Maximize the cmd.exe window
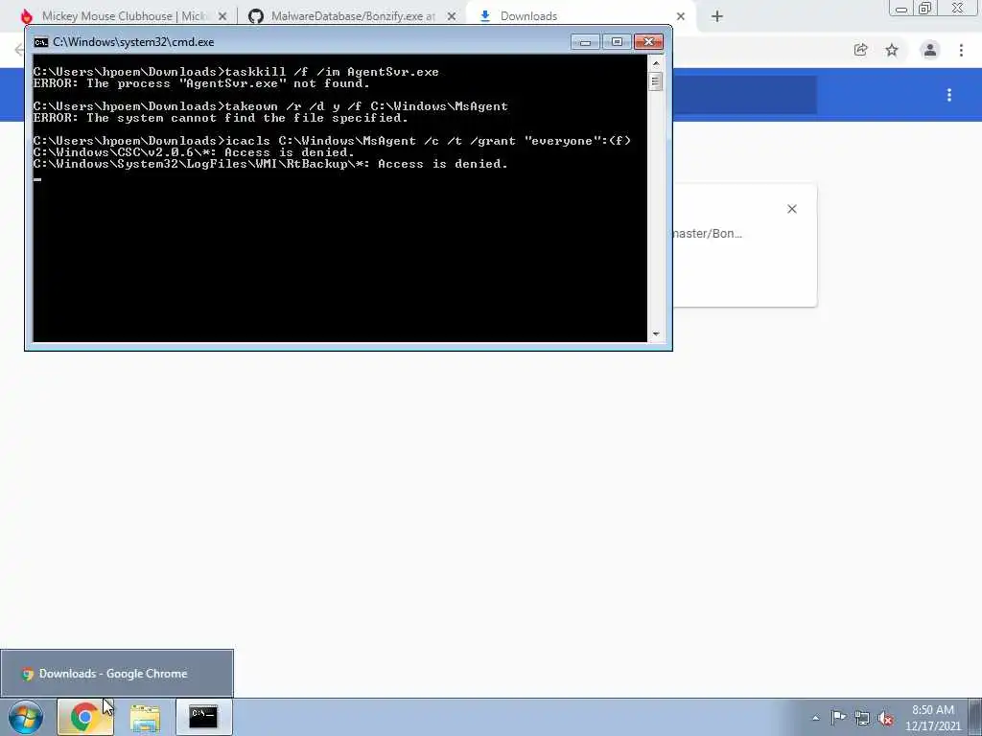Image resolution: width=982 pixels, height=736 pixels. click(617, 42)
